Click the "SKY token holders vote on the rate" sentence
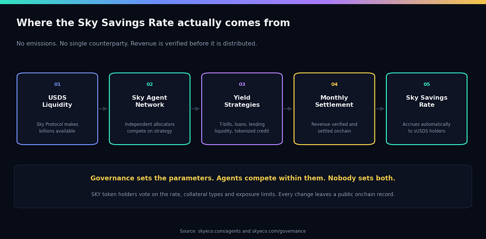Image resolution: width=486 pixels, height=239 pixels. point(243,194)
